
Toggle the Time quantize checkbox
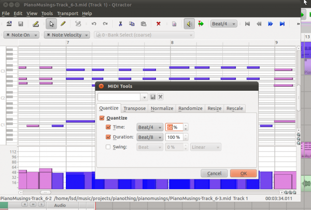click(108, 127)
